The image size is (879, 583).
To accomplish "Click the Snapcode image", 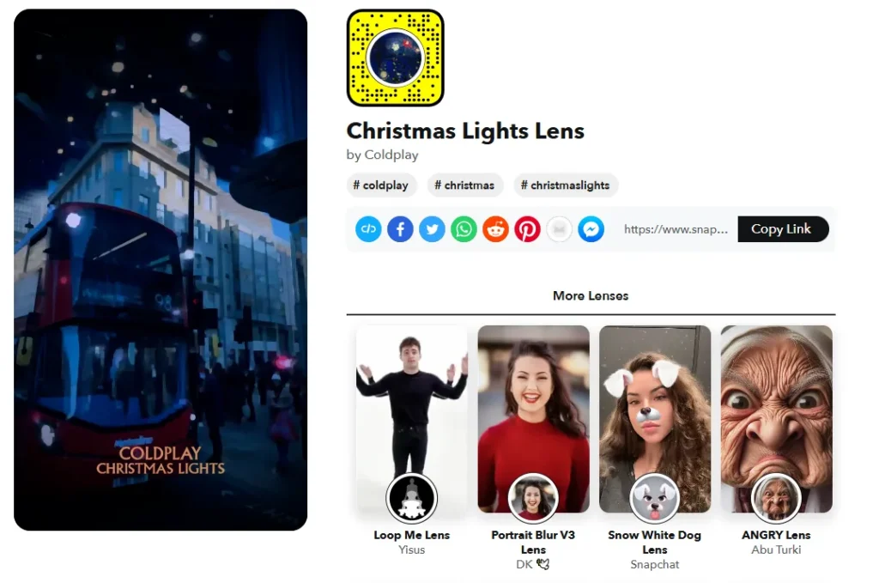I will (395, 58).
